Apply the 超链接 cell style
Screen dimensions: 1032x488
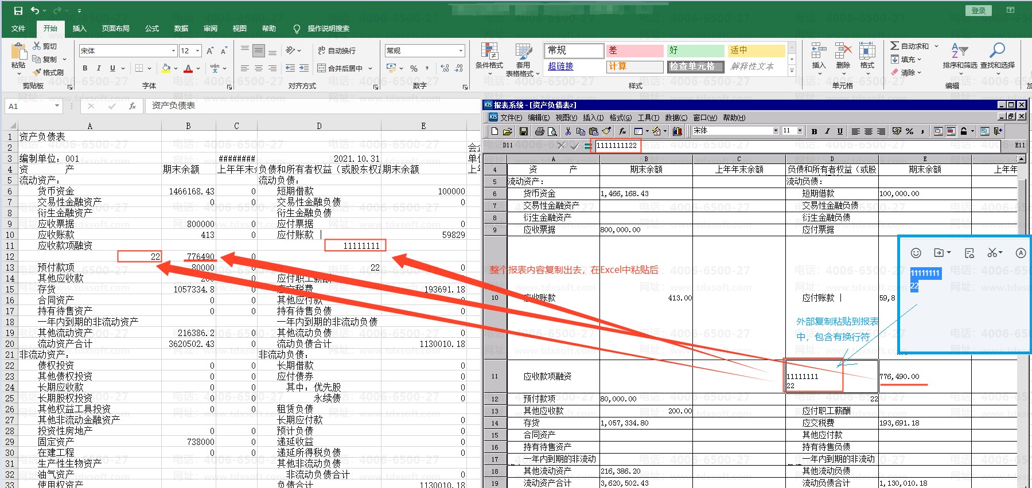point(560,67)
